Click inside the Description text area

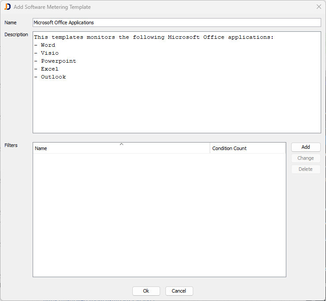pyautogui.click(x=177, y=82)
